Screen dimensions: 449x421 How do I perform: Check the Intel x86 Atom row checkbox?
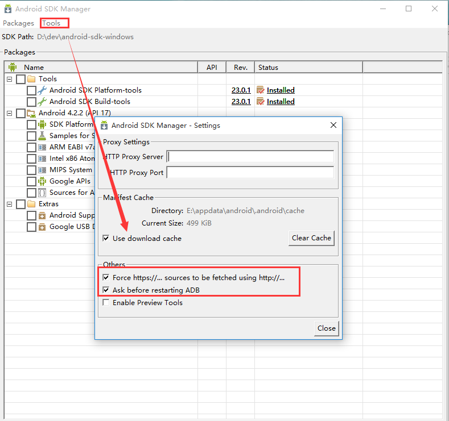click(x=31, y=159)
